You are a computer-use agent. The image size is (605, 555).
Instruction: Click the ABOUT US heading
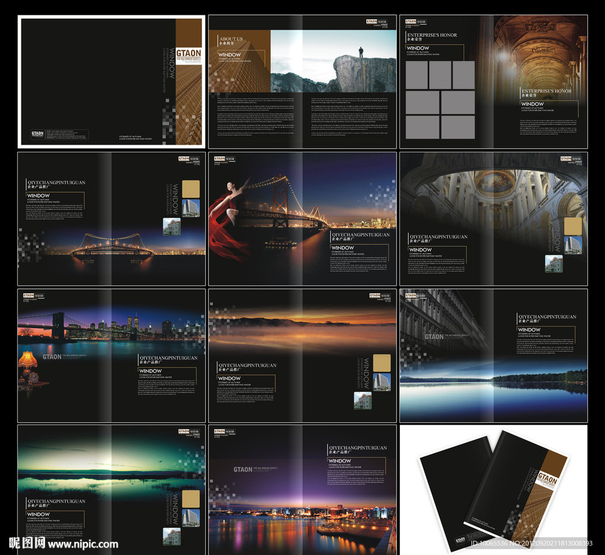[230, 39]
